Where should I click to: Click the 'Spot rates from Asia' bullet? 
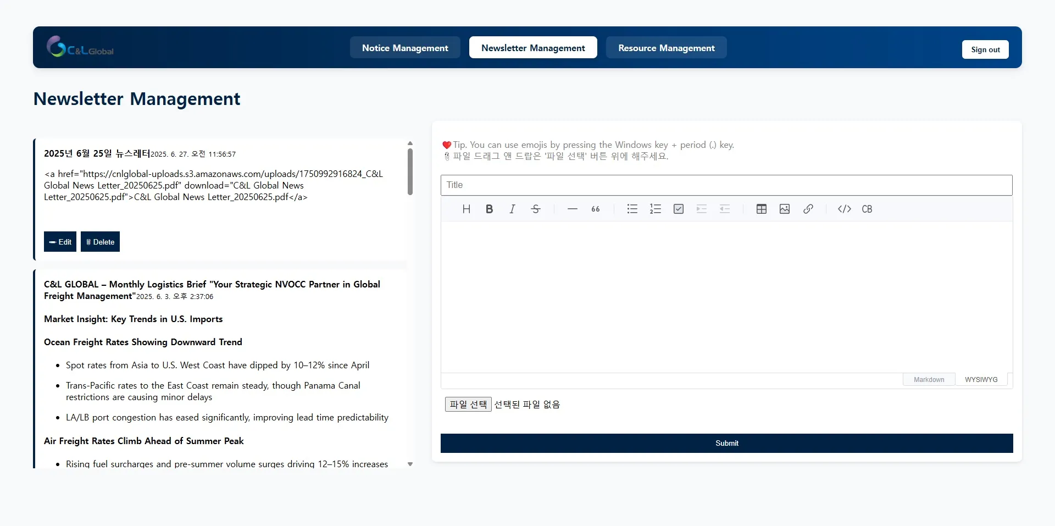[x=218, y=365]
